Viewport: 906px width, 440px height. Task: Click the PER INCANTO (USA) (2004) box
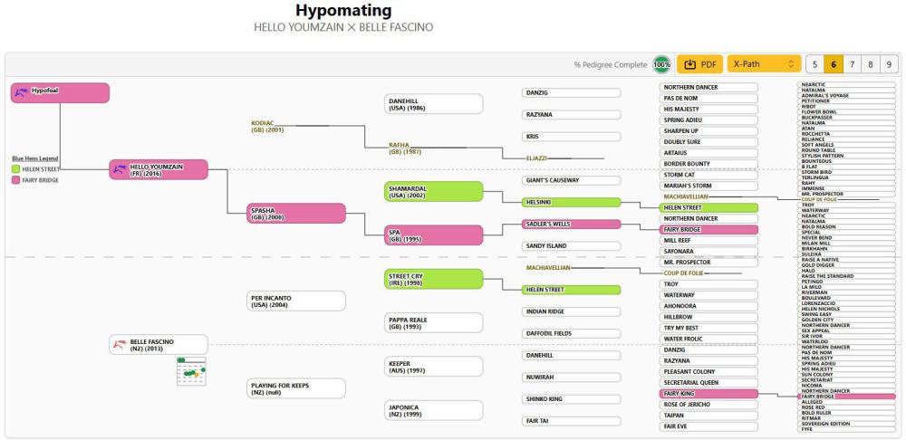tap(296, 301)
